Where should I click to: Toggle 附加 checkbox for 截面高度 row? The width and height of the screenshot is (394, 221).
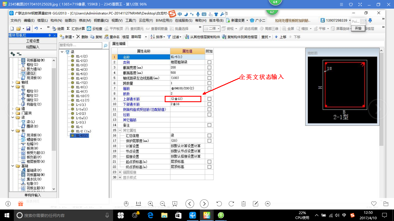(209, 73)
